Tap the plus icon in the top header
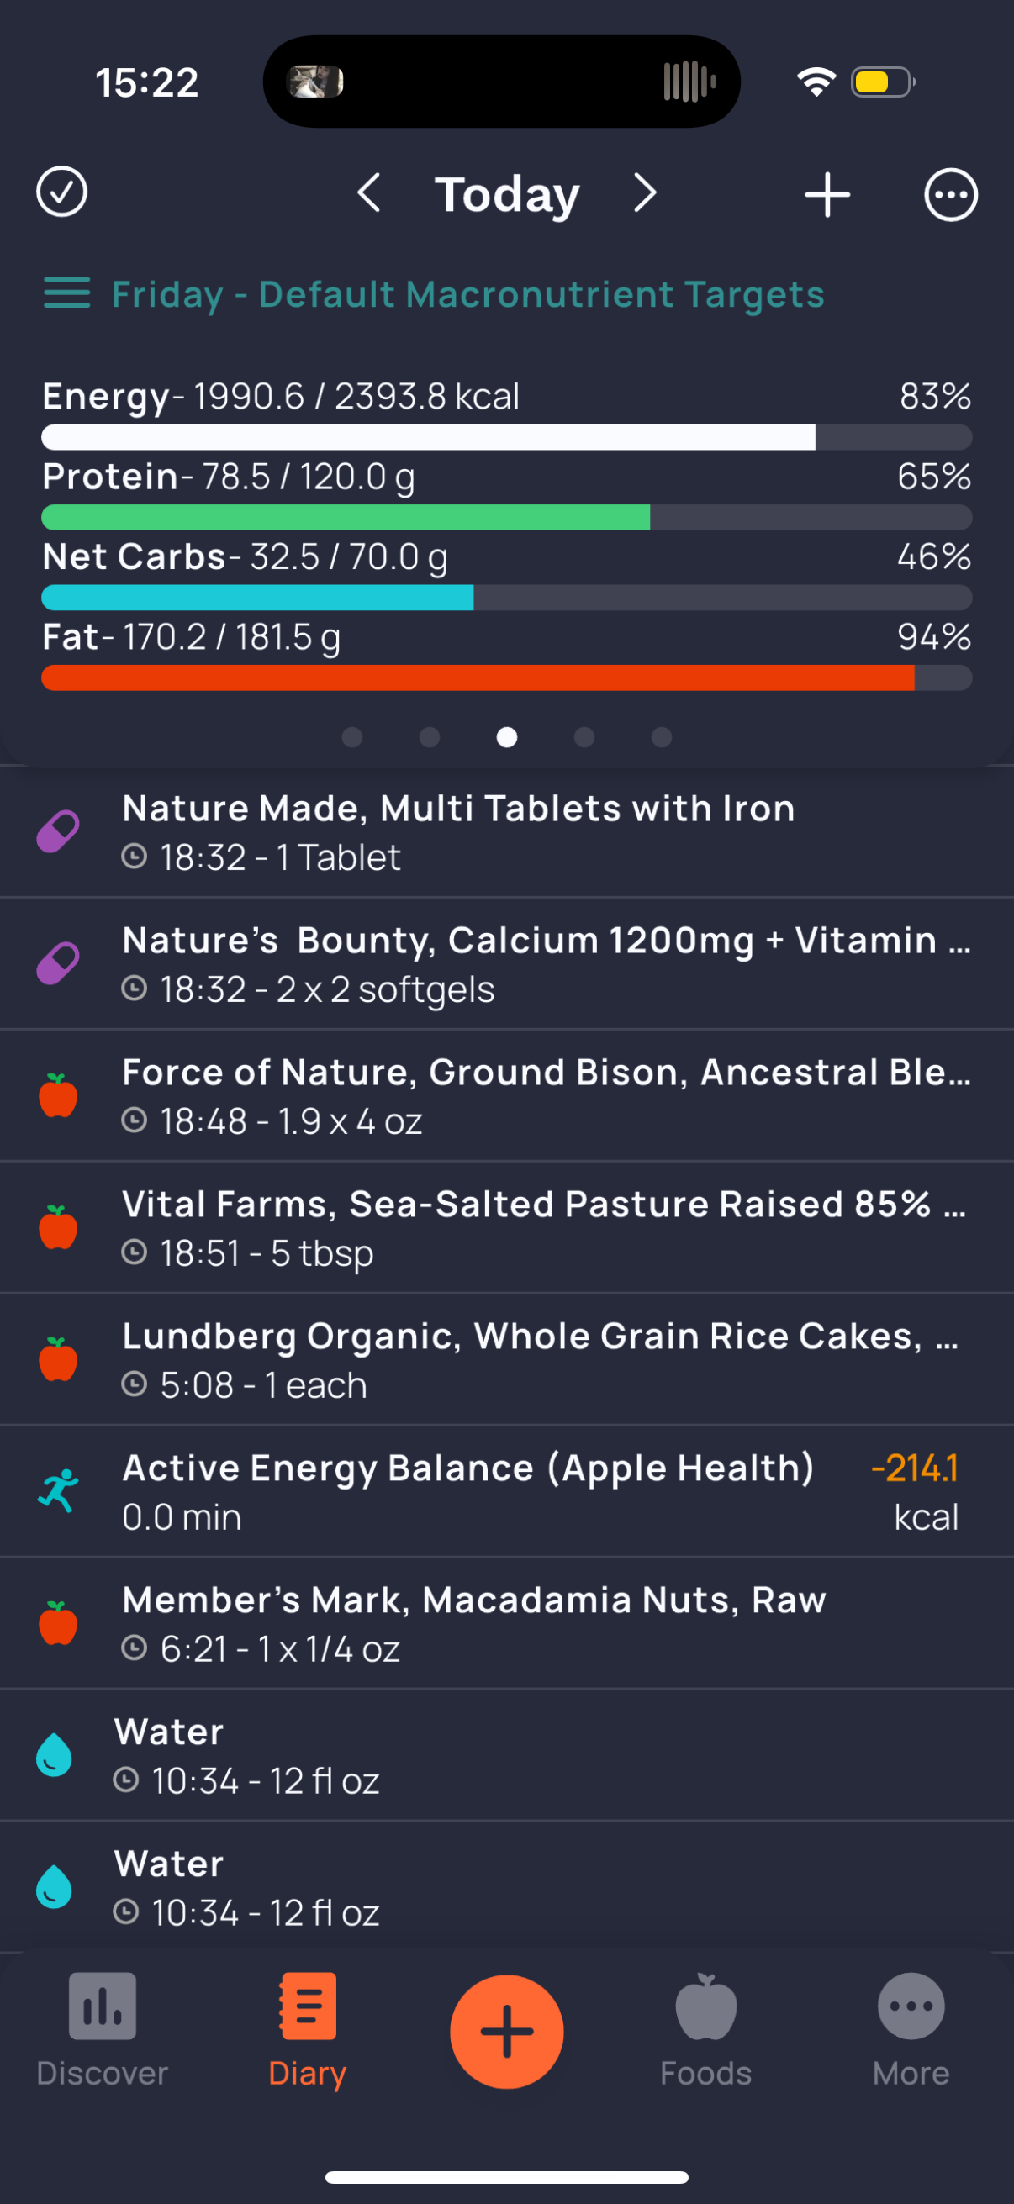Viewport: 1014px width, 2204px height. 827,194
